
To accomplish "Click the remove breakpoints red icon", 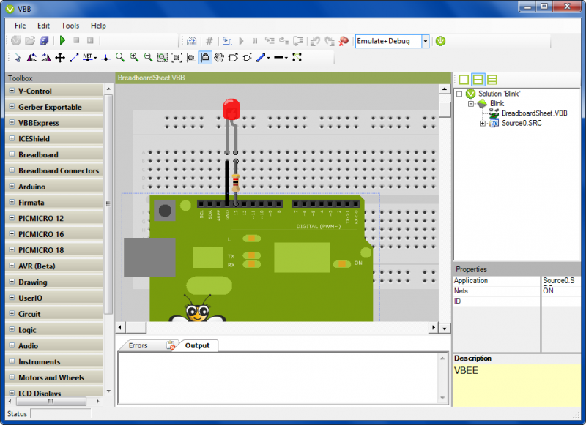I will (x=344, y=41).
